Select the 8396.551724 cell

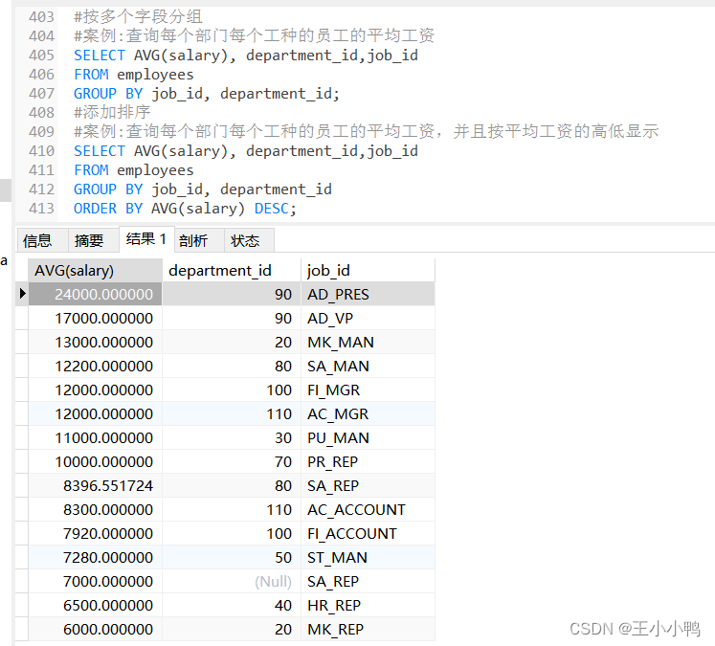point(96,485)
